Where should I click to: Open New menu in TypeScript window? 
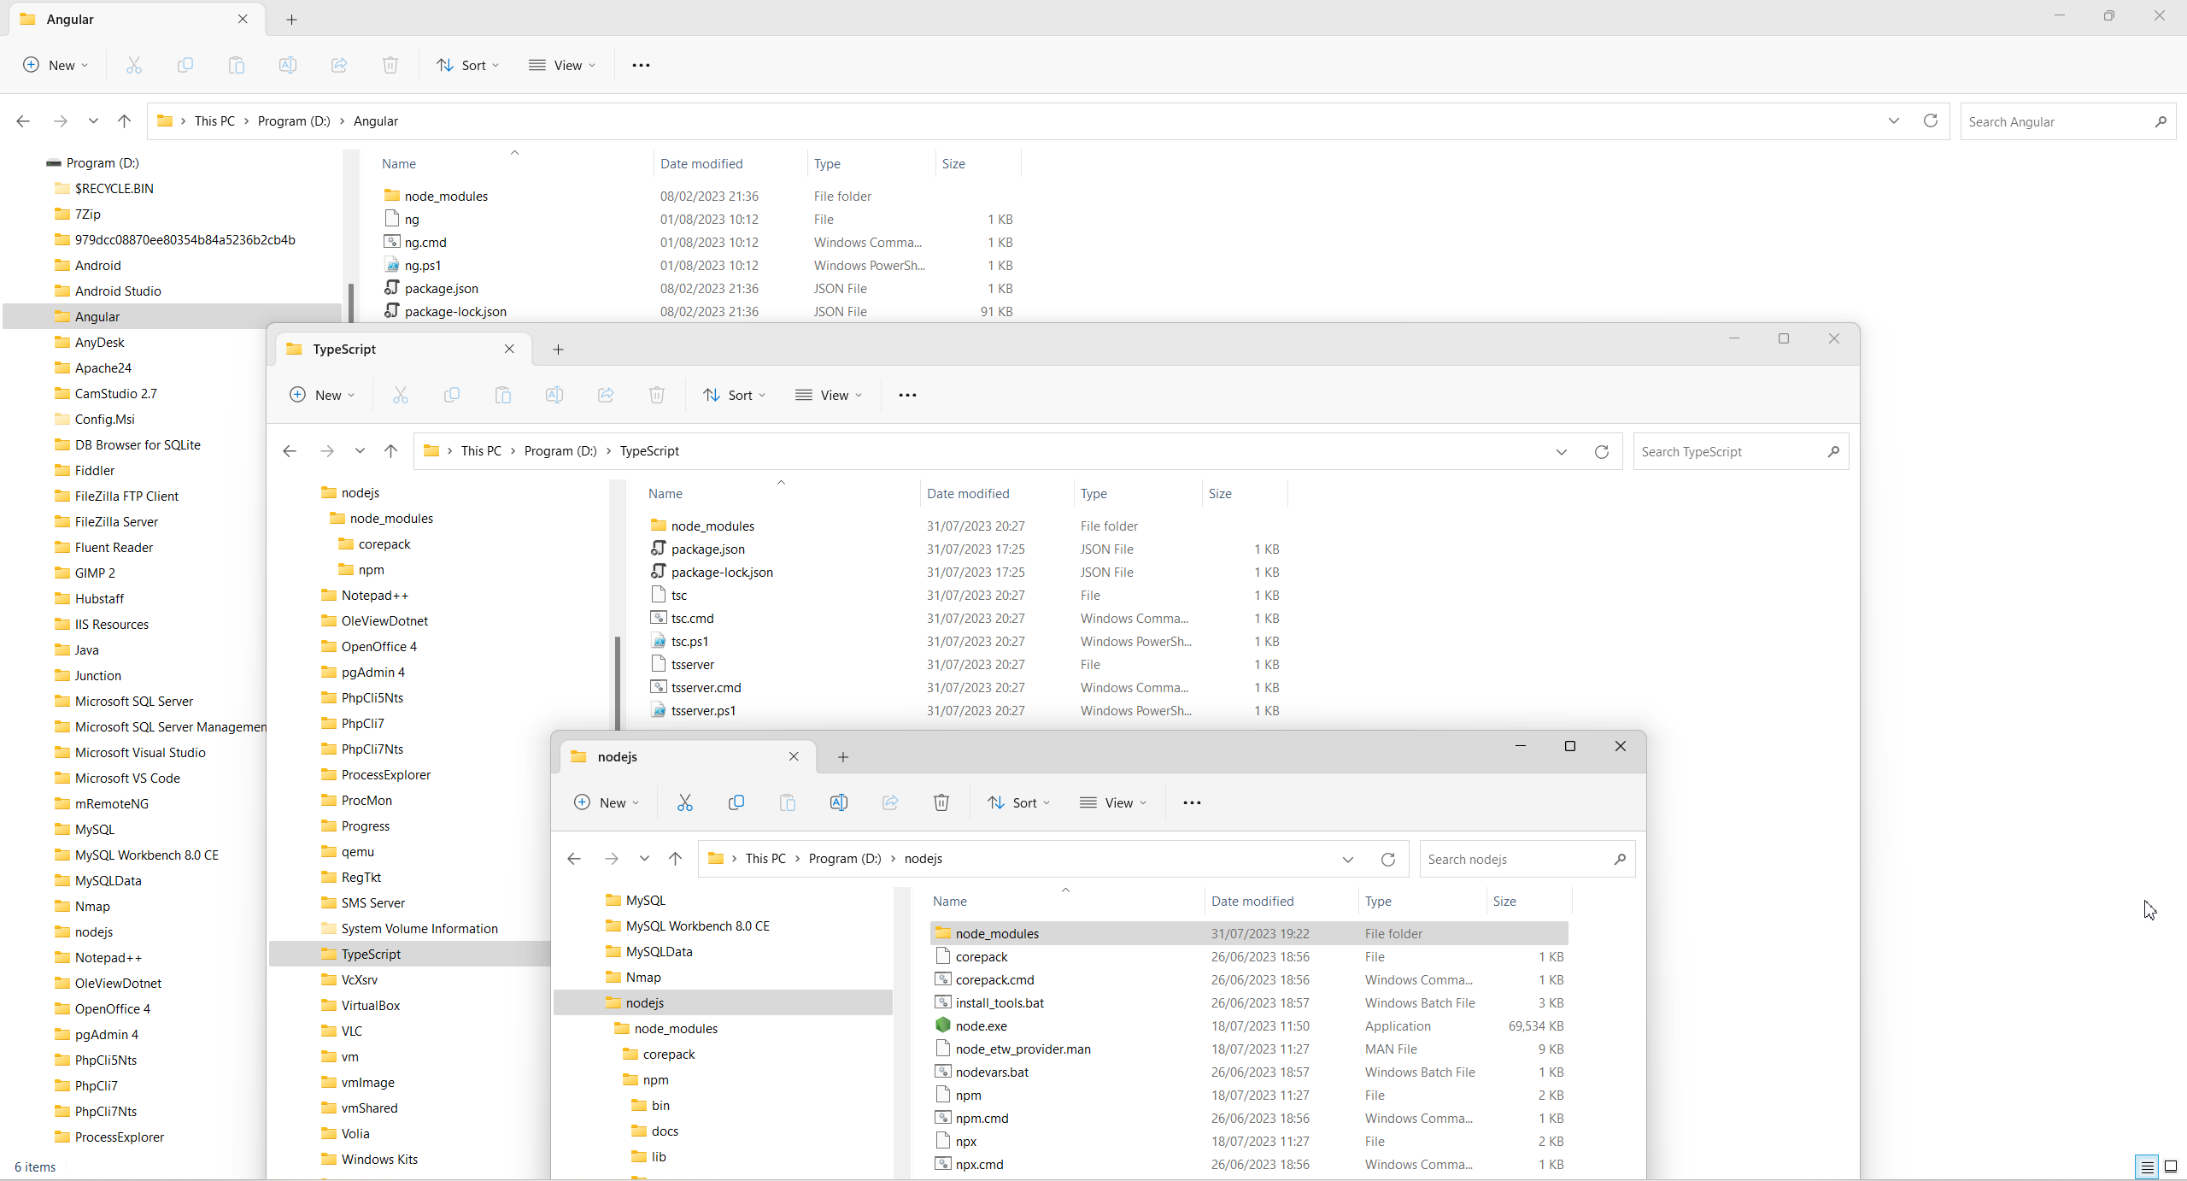(321, 395)
